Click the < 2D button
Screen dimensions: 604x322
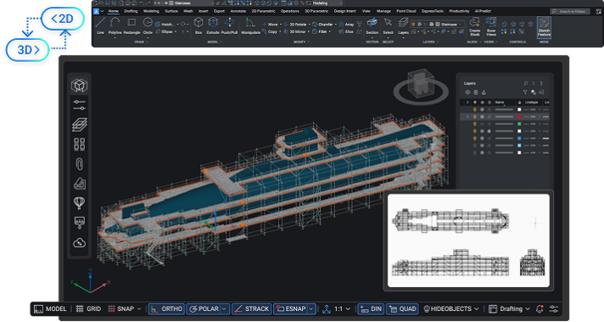coord(63,19)
